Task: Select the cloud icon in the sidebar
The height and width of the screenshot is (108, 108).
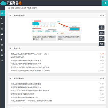Action: click(2, 29)
